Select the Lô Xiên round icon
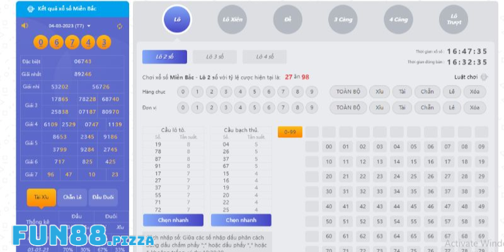This screenshot has width=504, height=252. click(232, 20)
